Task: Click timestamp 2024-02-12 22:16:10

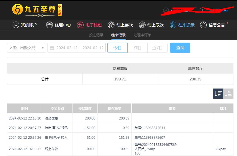Action: (25, 118)
